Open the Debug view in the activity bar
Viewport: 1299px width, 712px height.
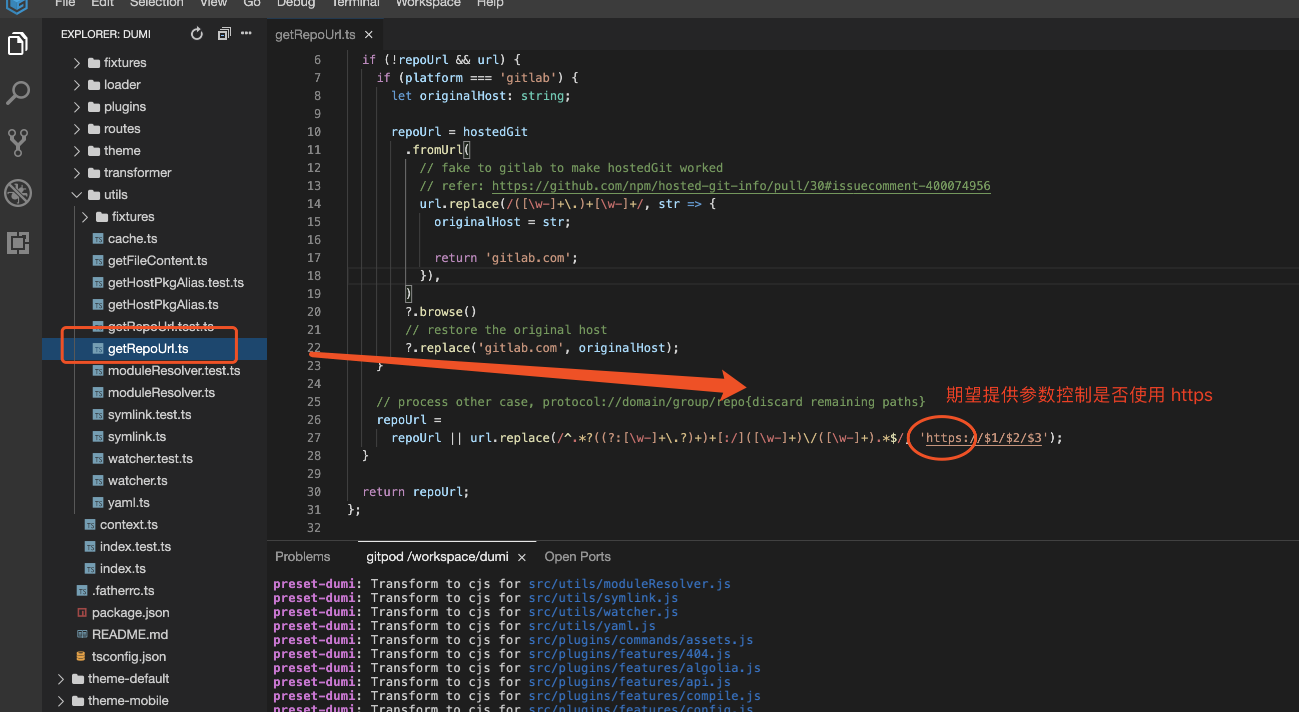[x=18, y=193]
